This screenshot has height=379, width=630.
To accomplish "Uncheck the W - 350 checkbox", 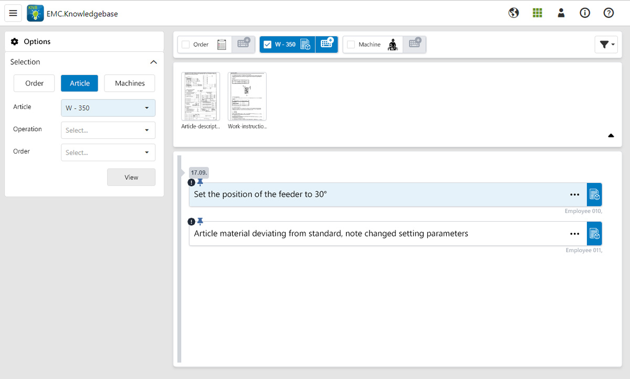I will point(268,45).
